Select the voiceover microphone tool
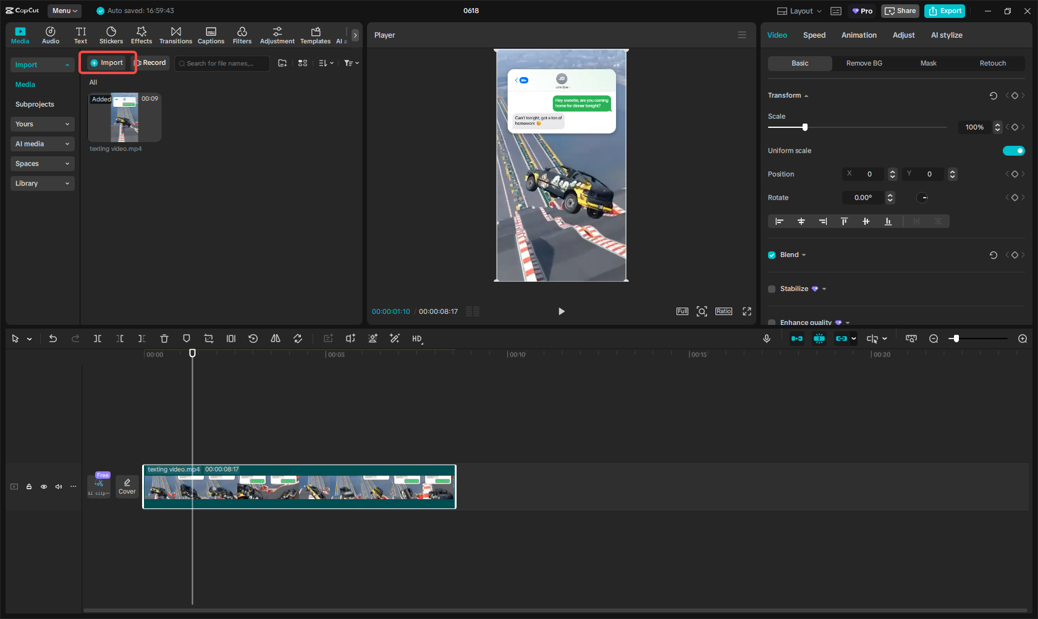The height and width of the screenshot is (619, 1038). (x=766, y=339)
